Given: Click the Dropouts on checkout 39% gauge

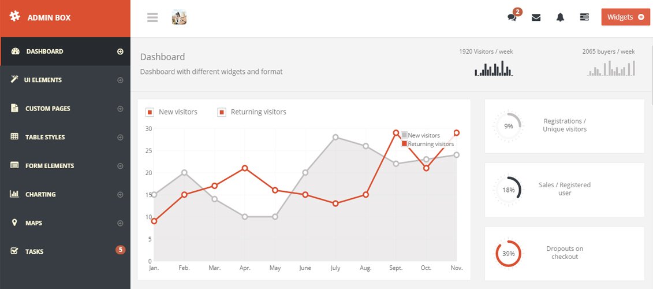Looking at the screenshot, I should click(508, 253).
